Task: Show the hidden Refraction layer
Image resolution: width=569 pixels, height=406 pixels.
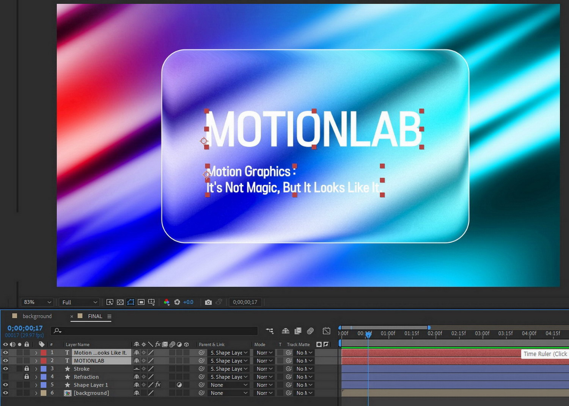Action: click(x=5, y=377)
